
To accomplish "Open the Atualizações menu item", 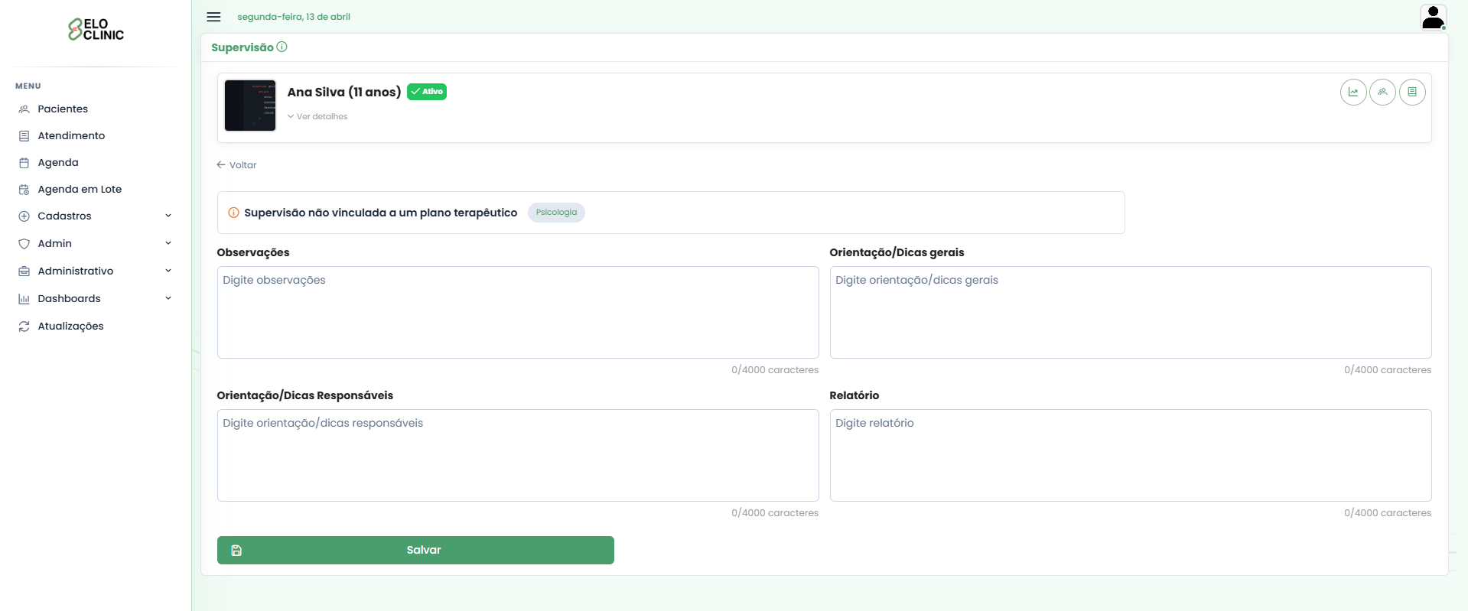I will click(x=70, y=326).
